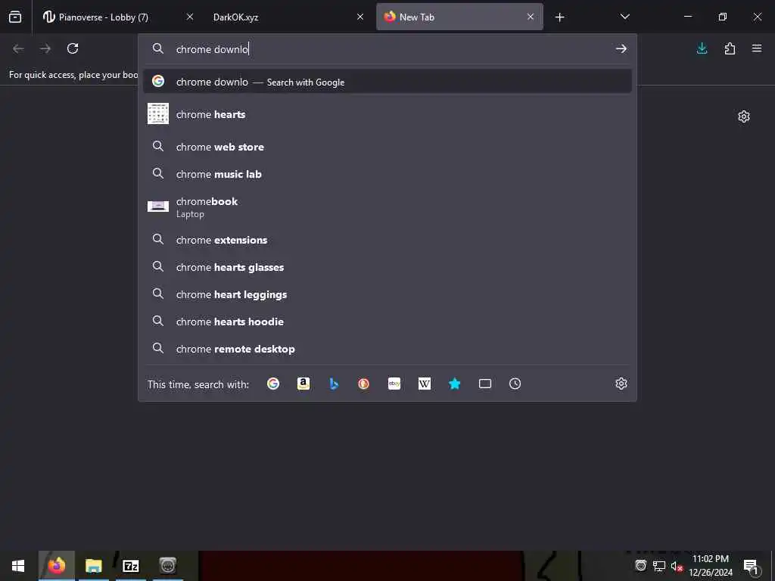Close the DarkOK.xyz tab
The width and height of the screenshot is (775, 581).
click(360, 17)
